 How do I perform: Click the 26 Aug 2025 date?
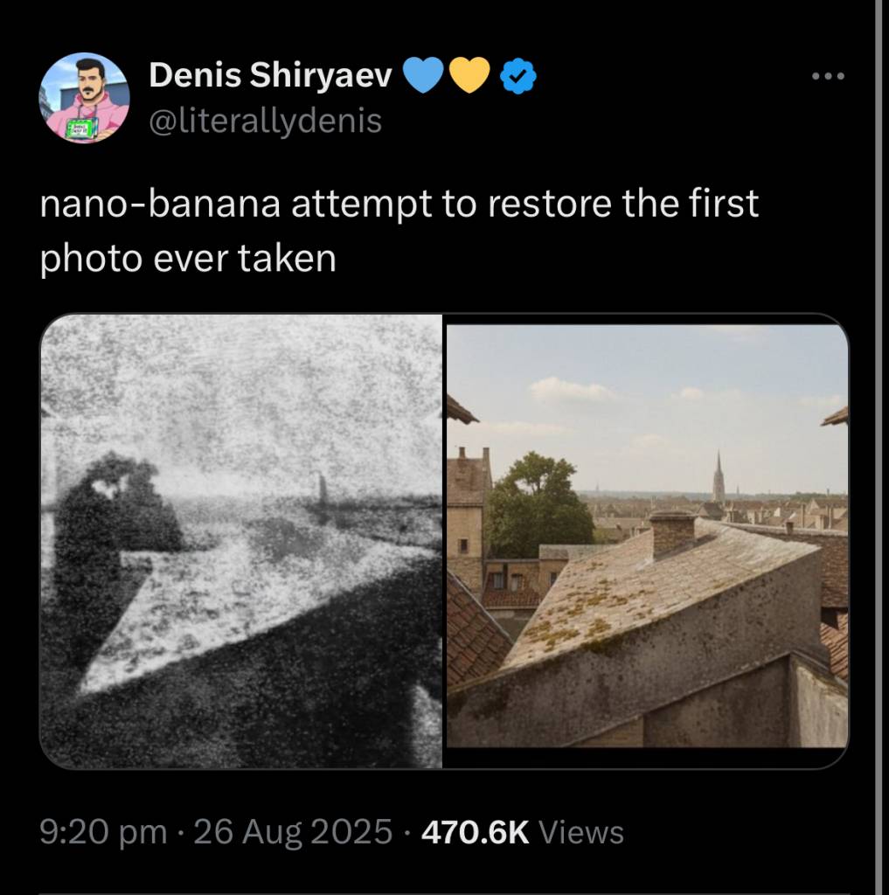[x=292, y=832]
